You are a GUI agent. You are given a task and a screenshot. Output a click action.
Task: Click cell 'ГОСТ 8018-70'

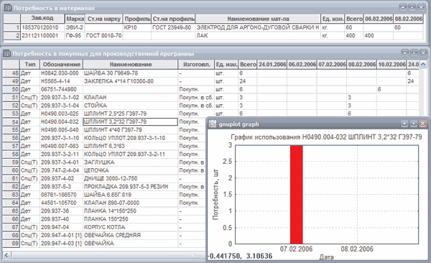[x=104, y=35]
